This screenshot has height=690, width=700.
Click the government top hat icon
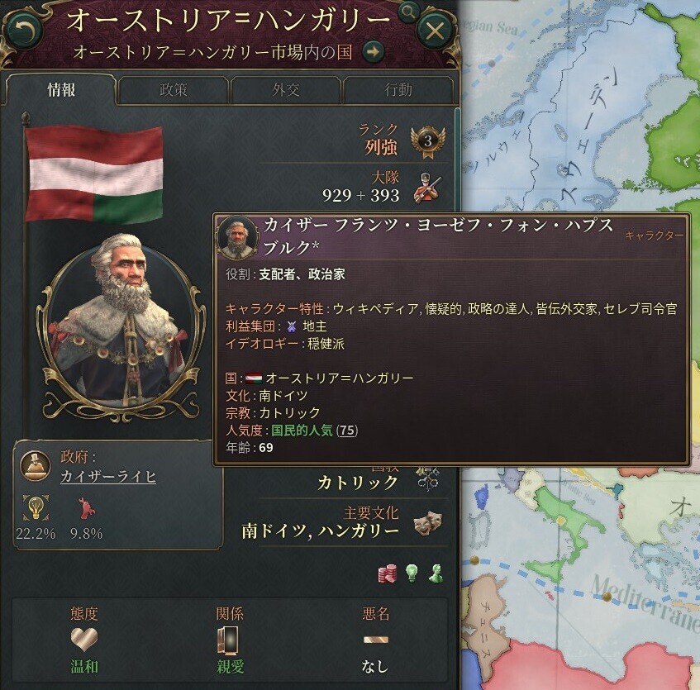pyautogui.click(x=36, y=466)
